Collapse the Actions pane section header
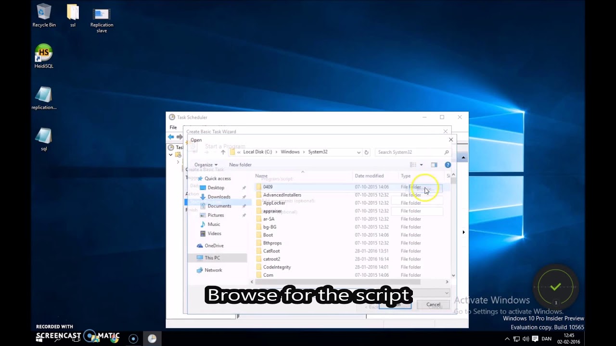Screen dimensions: 616x346 [463, 158]
